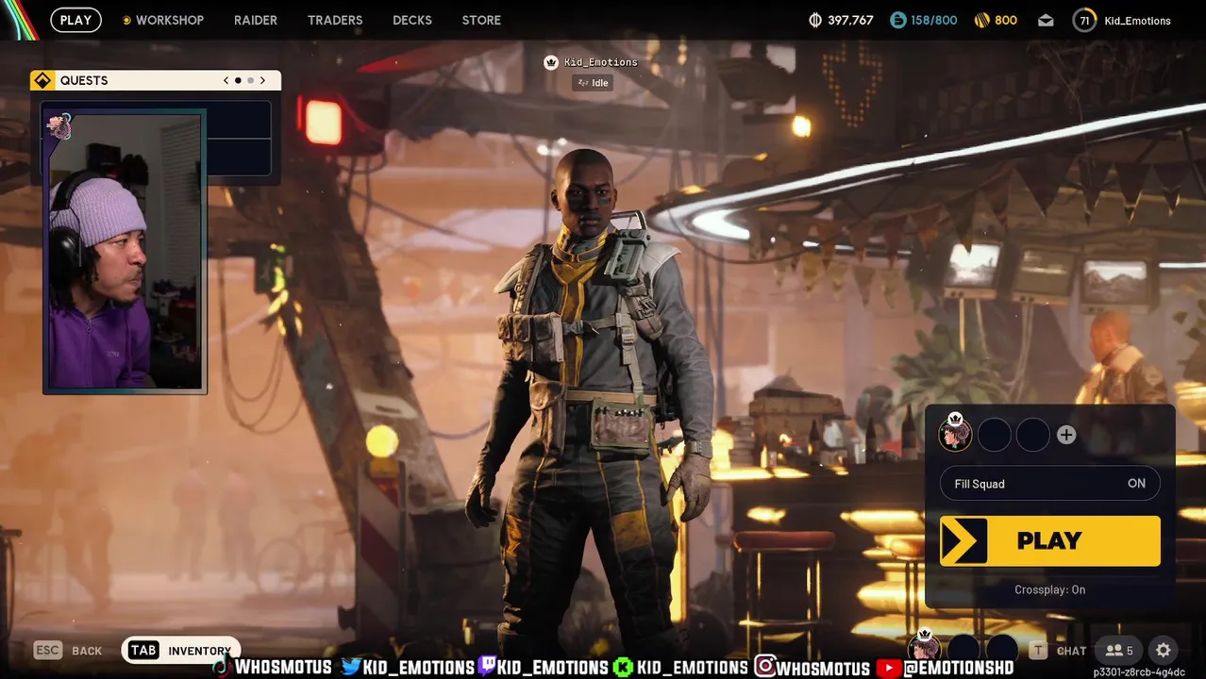Viewport: 1206px width, 679px height.
Task: Click the Crossplay: On label
Action: coord(1049,589)
